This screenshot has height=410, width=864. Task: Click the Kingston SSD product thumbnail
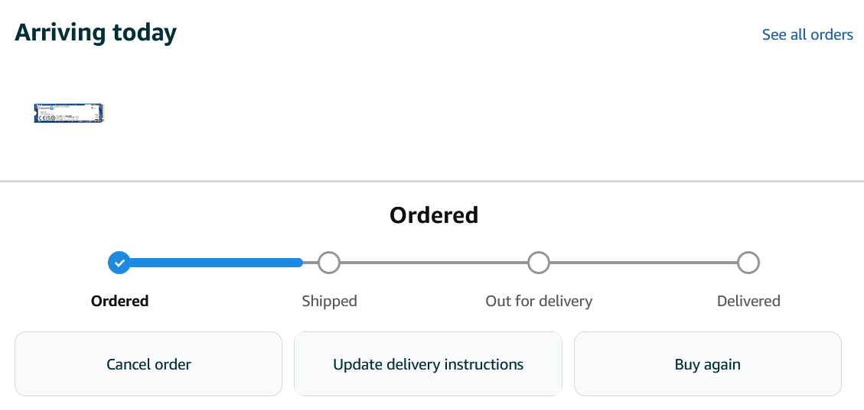70,113
